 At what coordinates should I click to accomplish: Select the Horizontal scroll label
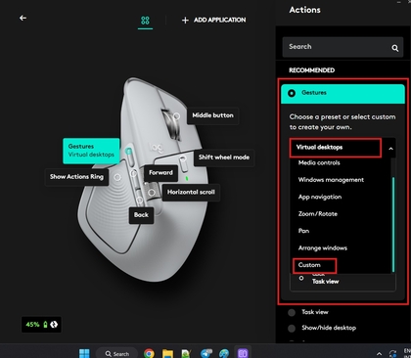191,193
